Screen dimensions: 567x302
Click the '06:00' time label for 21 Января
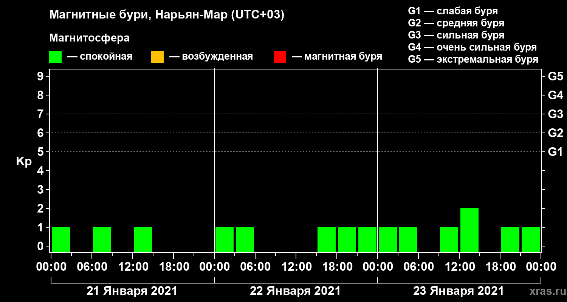click(x=92, y=267)
